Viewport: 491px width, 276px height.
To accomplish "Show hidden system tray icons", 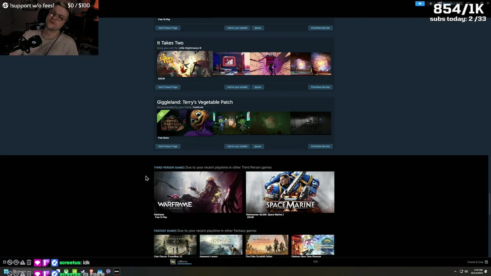I will (x=455, y=272).
